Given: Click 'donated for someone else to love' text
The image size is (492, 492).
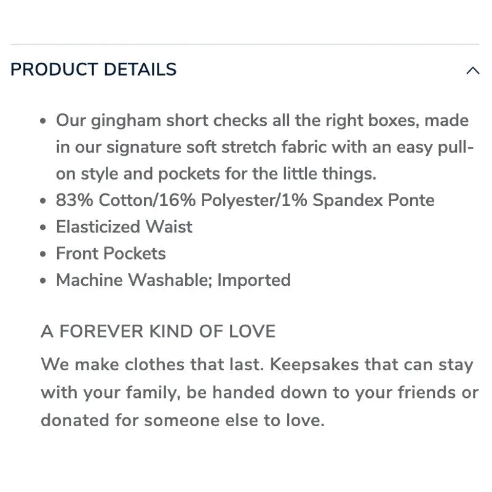Looking at the screenshot, I should tap(183, 420).
